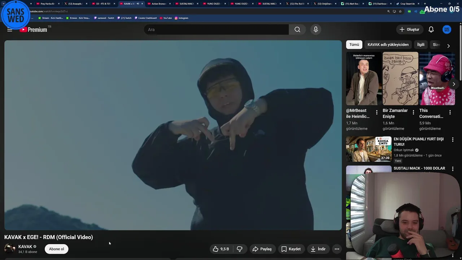This screenshot has width=462, height=260.
Task: Open the notifications bell
Action: [431, 30]
